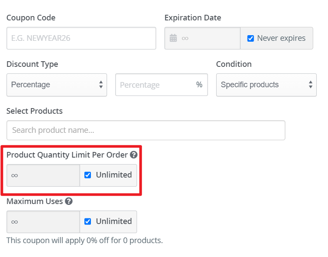Image resolution: width=328 pixels, height=257 pixels.
Task: Click the Discount Type dropdown arrows
Action: [101, 85]
